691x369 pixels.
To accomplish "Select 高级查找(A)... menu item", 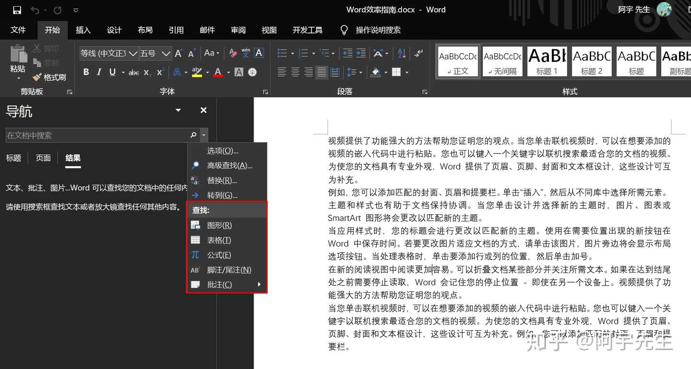I will pos(227,165).
